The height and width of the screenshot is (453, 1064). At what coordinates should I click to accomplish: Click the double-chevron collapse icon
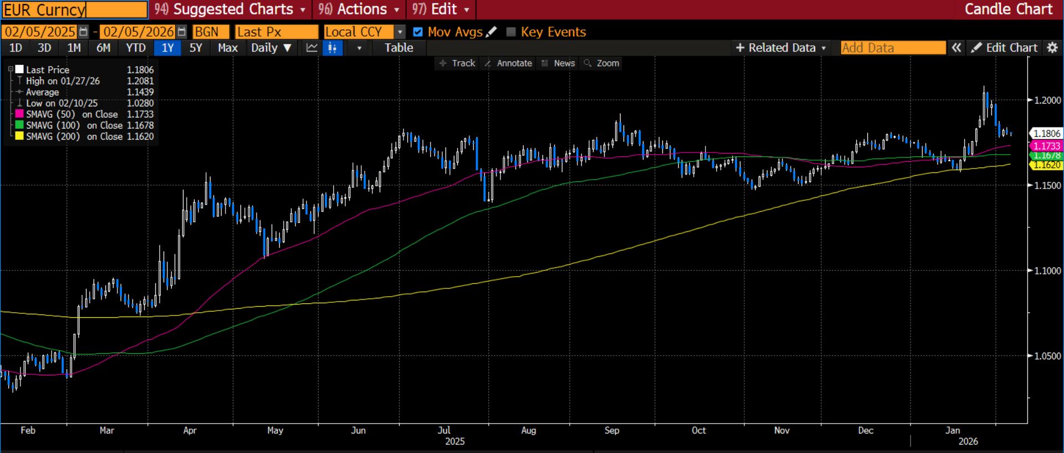pyautogui.click(x=956, y=48)
